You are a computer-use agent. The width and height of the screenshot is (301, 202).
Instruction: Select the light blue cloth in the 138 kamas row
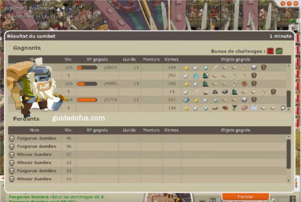coord(254,108)
